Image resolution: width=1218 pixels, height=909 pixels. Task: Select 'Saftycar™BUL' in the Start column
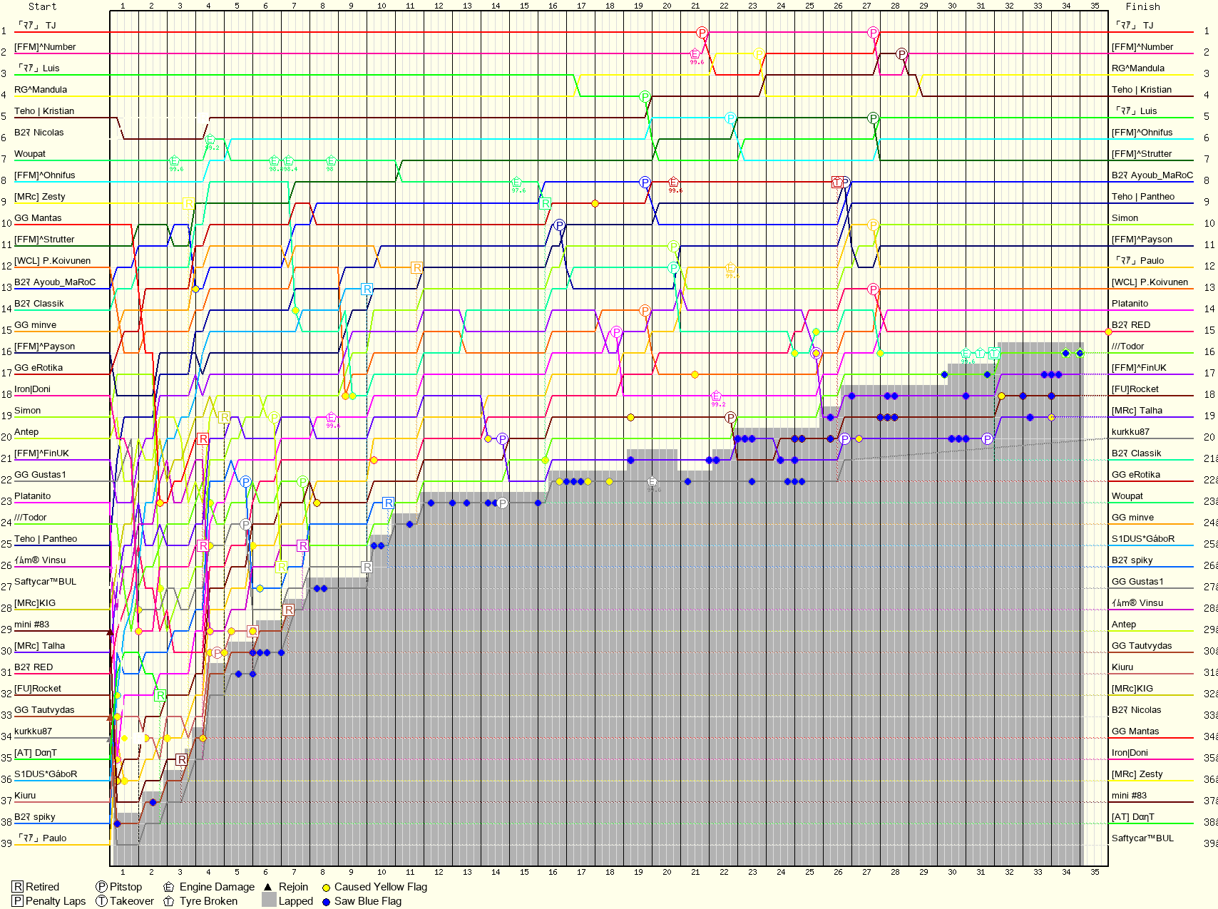click(45, 582)
